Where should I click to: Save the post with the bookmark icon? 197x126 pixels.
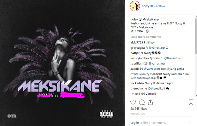pyautogui.click(x=191, y=102)
